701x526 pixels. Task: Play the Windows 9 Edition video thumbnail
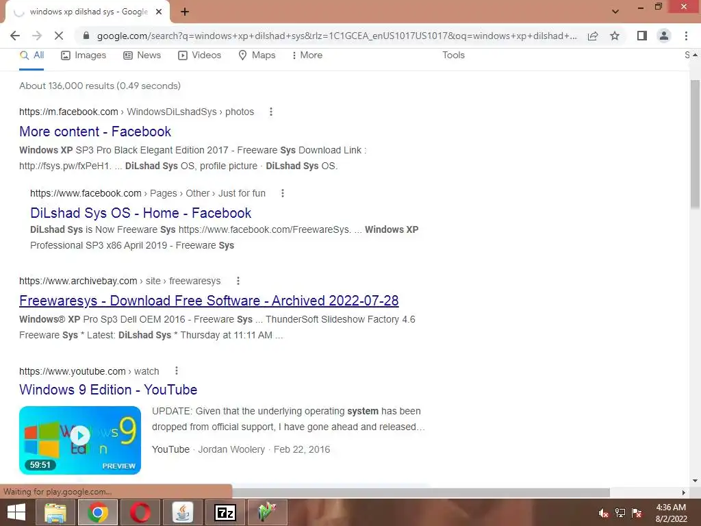pos(80,440)
